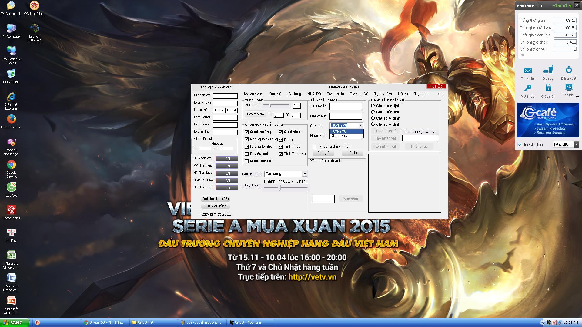This screenshot has height=327, width=582.
Task: Click the Hide Bot button
Action: click(436, 86)
